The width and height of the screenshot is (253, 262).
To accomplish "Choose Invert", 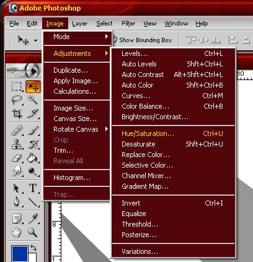I will [x=173, y=203].
